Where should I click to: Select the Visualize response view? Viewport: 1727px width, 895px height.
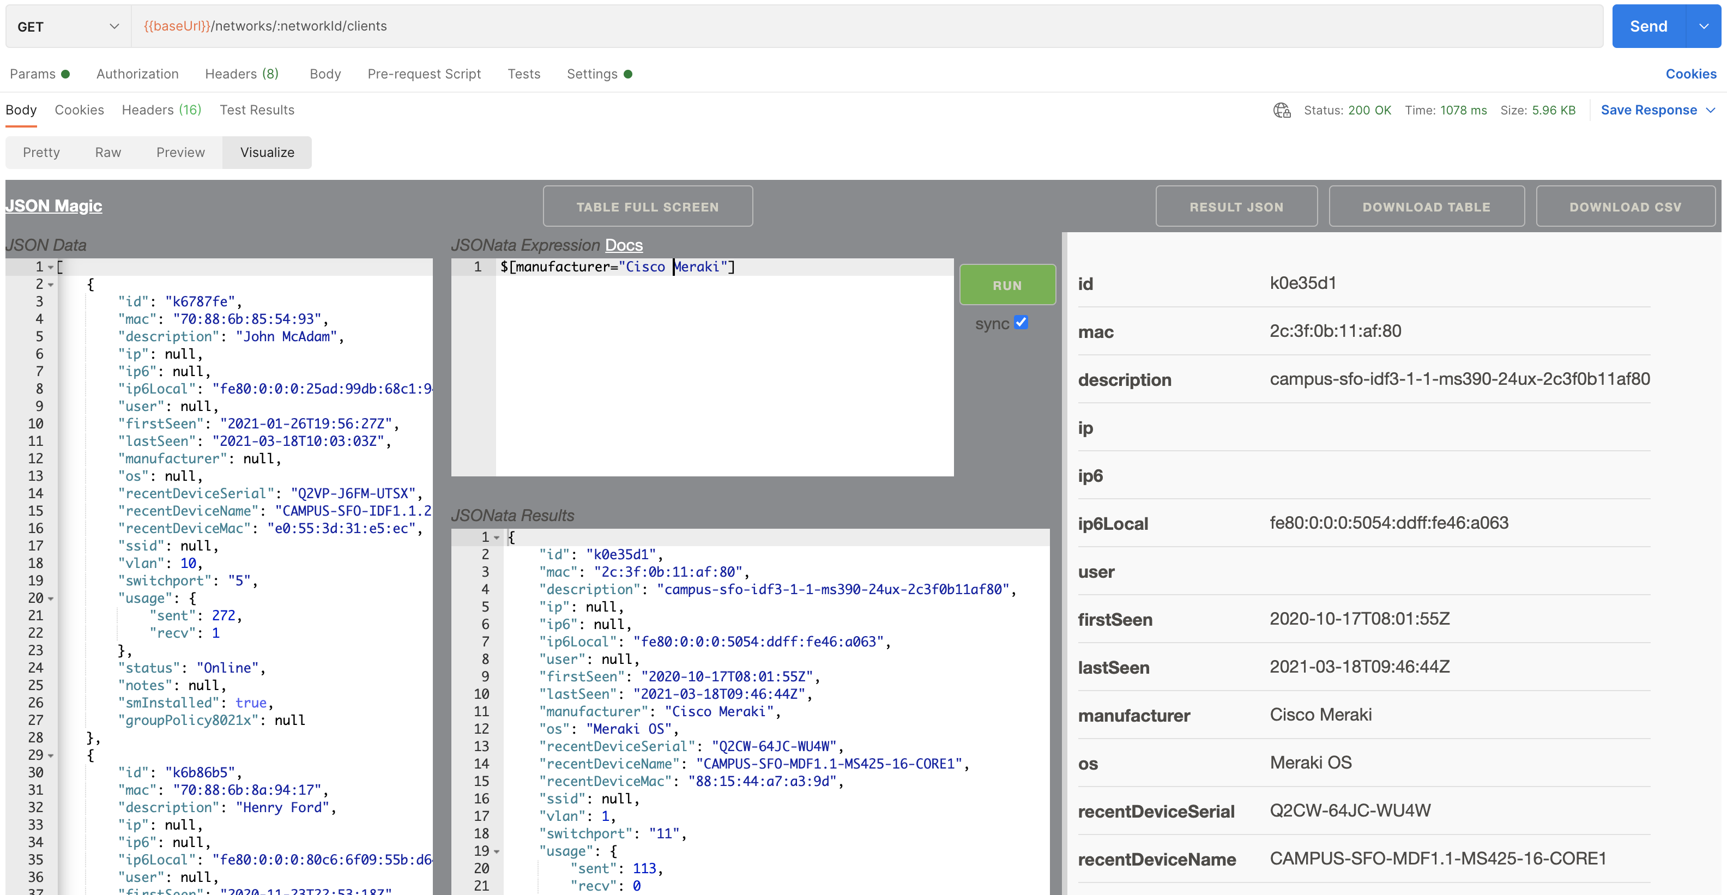267,152
